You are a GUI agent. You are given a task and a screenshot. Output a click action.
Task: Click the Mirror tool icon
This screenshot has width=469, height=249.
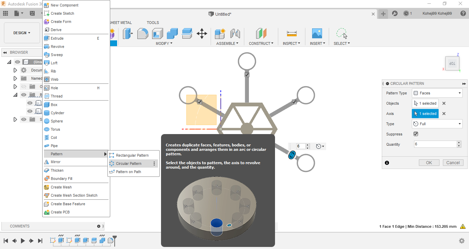click(x=47, y=162)
